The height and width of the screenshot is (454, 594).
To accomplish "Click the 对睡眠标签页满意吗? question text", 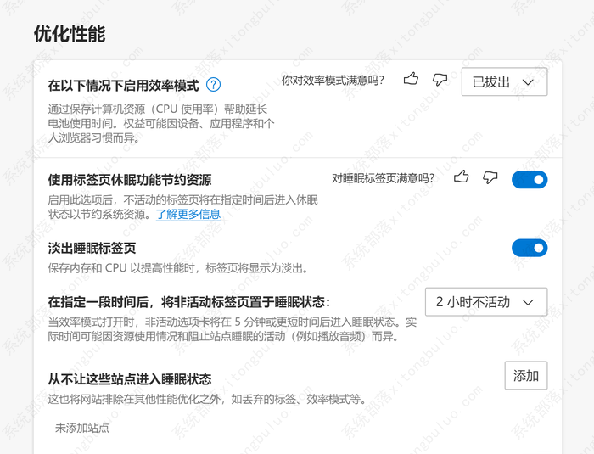I will [x=383, y=178].
